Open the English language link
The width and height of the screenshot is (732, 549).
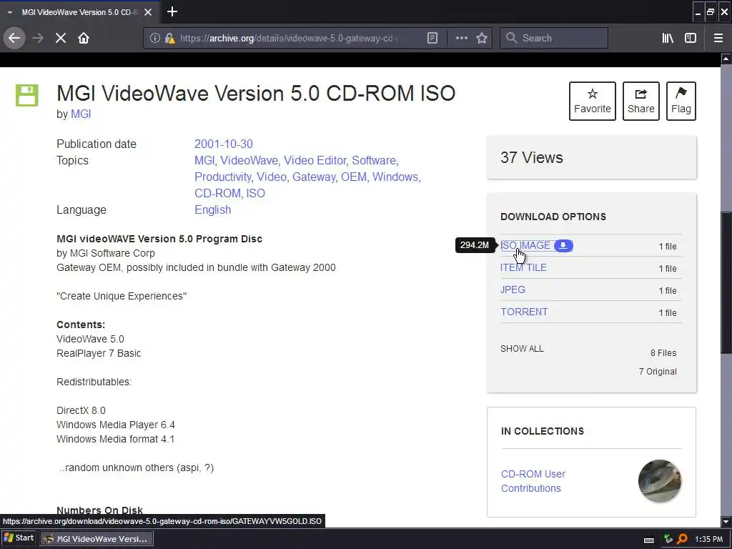click(x=212, y=209)
